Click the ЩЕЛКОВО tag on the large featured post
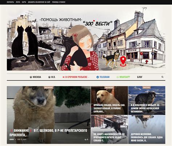This screenshot has height=146, width=172. tap(49, 88)
